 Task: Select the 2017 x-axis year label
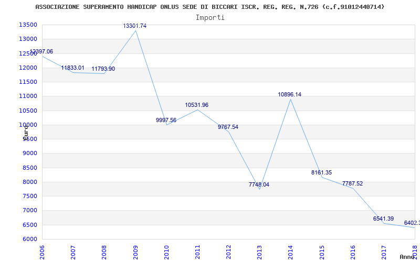pyautogui.click(x=384, y=252)
